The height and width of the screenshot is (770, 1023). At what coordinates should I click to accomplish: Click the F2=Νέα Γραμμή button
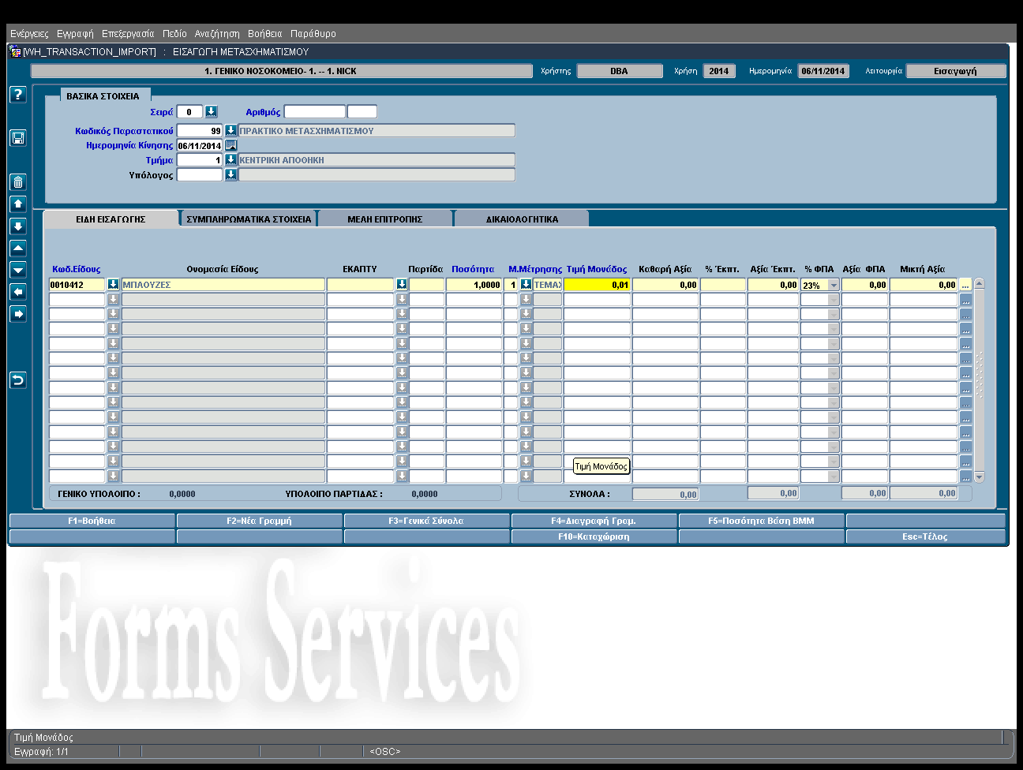tap(259, 521)
